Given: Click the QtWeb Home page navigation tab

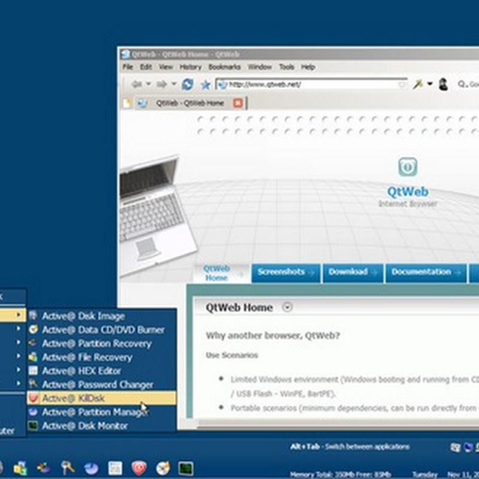Looking at the screenshot, I should [x=222, y=273].
